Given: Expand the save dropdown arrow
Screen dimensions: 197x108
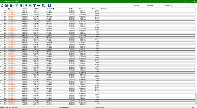Looking at the screenshot, I should [14, 5].
